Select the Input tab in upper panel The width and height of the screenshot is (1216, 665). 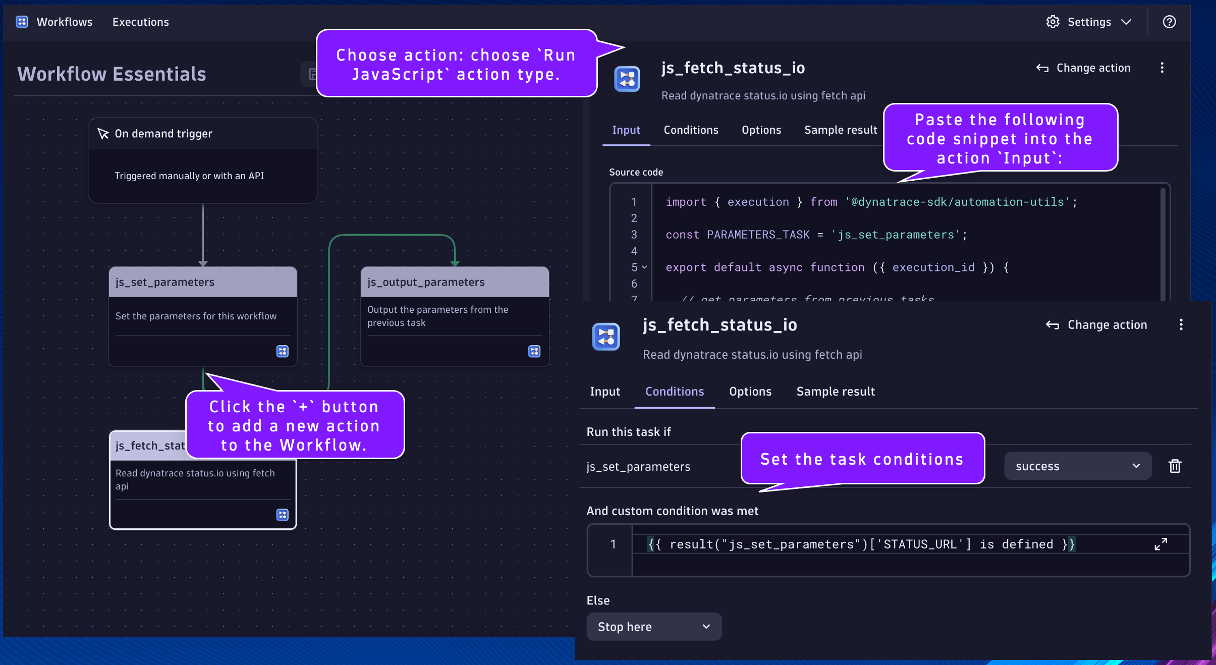626,130
